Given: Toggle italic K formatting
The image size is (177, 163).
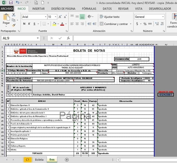Looking at the screenshot, I should pos(29,24).
